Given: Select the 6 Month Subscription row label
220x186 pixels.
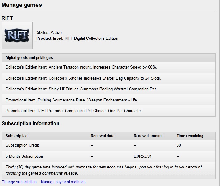Looking at the screenshot, I should point(24,156).
